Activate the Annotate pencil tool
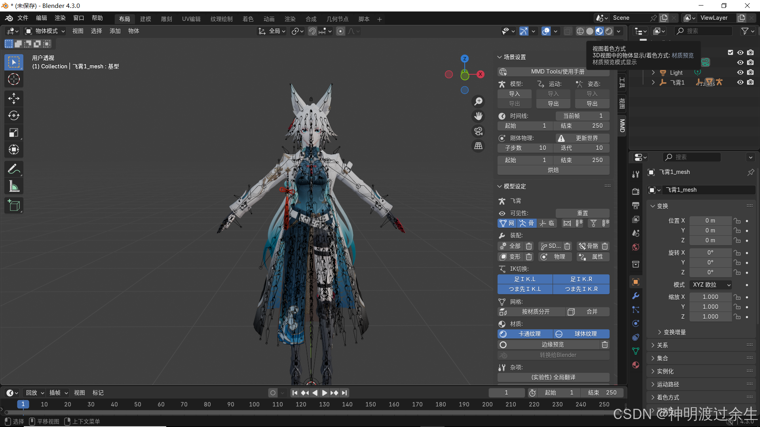Image resolution: width=760 pixels, height=427 pixels. point(14,169)
